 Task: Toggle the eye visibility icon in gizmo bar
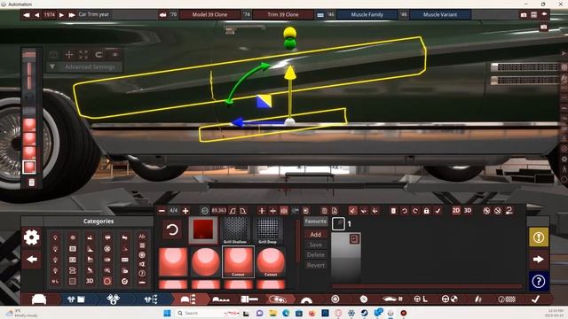click(114, 55)
